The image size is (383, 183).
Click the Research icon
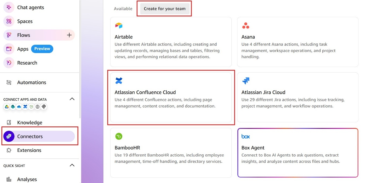[9, 63]
